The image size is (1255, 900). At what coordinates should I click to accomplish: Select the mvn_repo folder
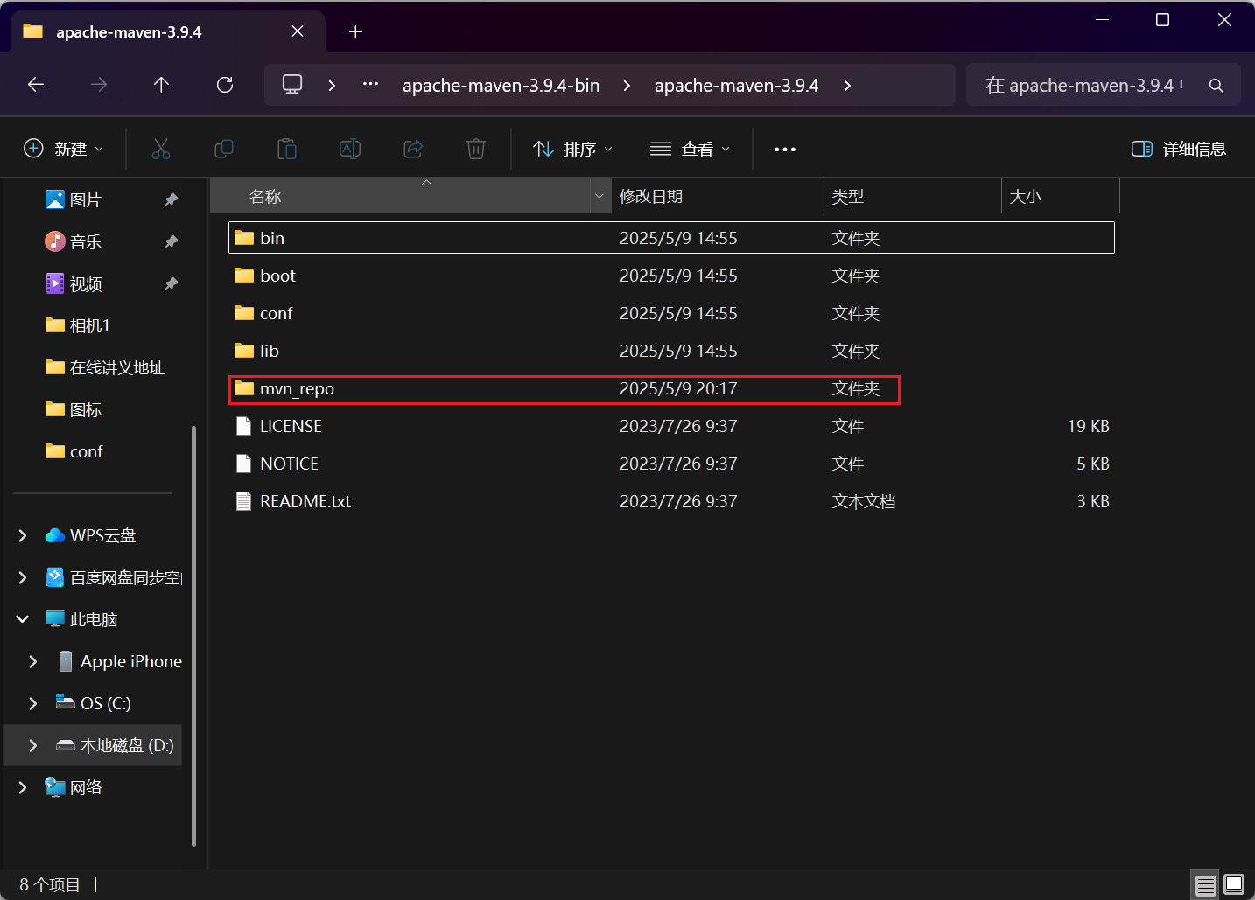pos(671,388)
